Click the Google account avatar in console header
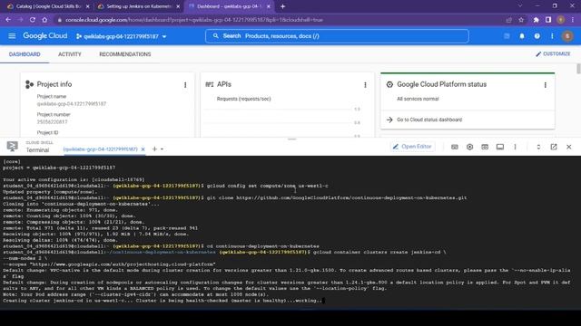The width and height of the screenshot is (581, 326). click(567, 36)
